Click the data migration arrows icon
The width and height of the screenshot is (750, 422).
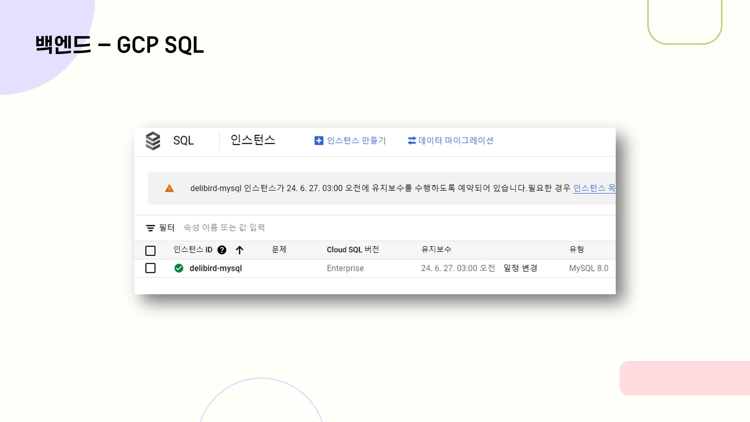tap(411, 141)
